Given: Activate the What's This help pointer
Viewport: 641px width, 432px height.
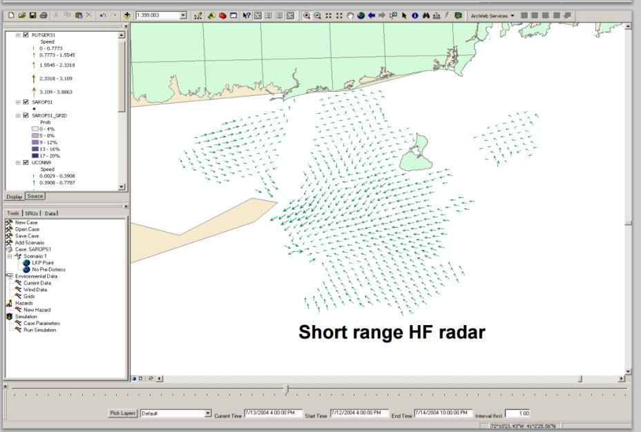Looking at the screenshot, I should point(246,15).
